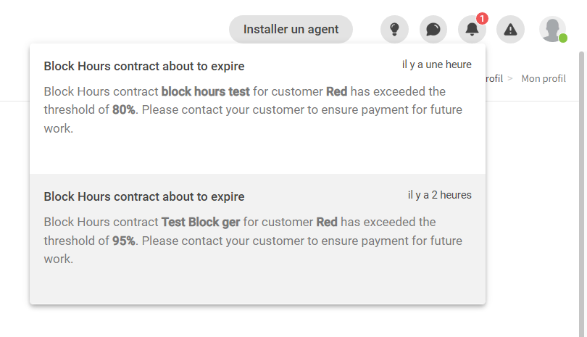Click the 95% threshold text in second notification
Image resolution: width=587 pixels, height=337 pixels.
(x=123, y=241)
